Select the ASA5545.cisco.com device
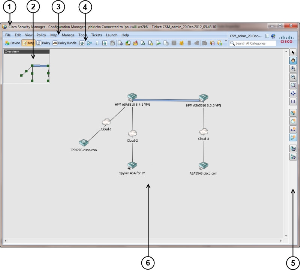 click(x=203, y=166)
